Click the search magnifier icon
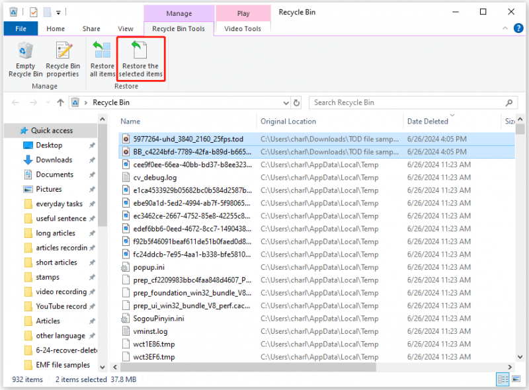 pyautogui.click(x=509, y=102)
